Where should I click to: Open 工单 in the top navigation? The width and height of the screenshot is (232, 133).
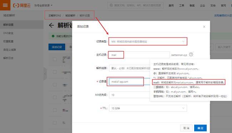click(x=182, y=5)
